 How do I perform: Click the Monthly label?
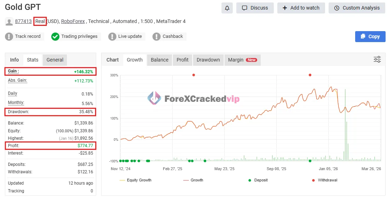tap(16, 103)
